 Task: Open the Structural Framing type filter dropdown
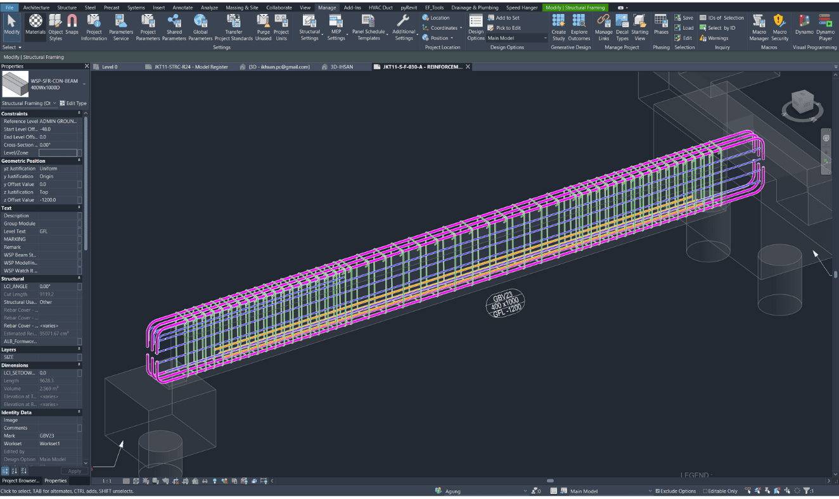tap(54, 103)
